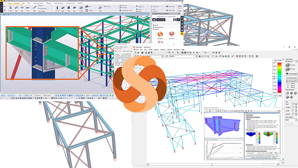Click the rainbow results color scale in Diamonds
The height and width of the screenshot is (168, 298).
point(279,78)
